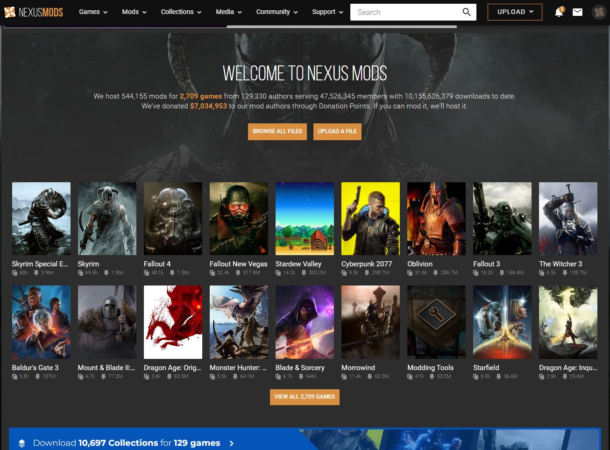The height and width of the screenshot is (450, 610).
Task: Click the arrow after '129 games' in the banner
Action: (232, 443)
